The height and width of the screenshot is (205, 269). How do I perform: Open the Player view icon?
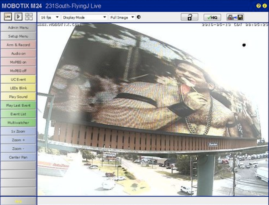[x=19, y=17]
